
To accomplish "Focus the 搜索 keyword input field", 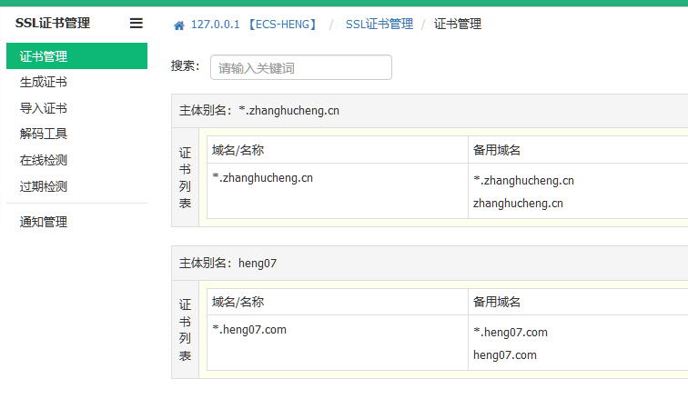I will click(300, 67).
